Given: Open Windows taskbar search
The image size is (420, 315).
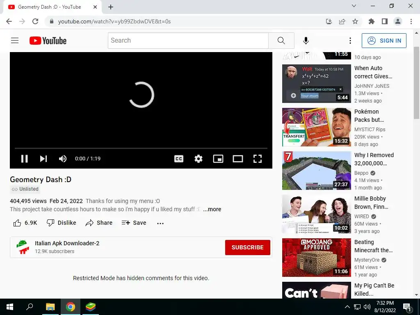Looking at the screenshot, I should click(x=30, y=307).
